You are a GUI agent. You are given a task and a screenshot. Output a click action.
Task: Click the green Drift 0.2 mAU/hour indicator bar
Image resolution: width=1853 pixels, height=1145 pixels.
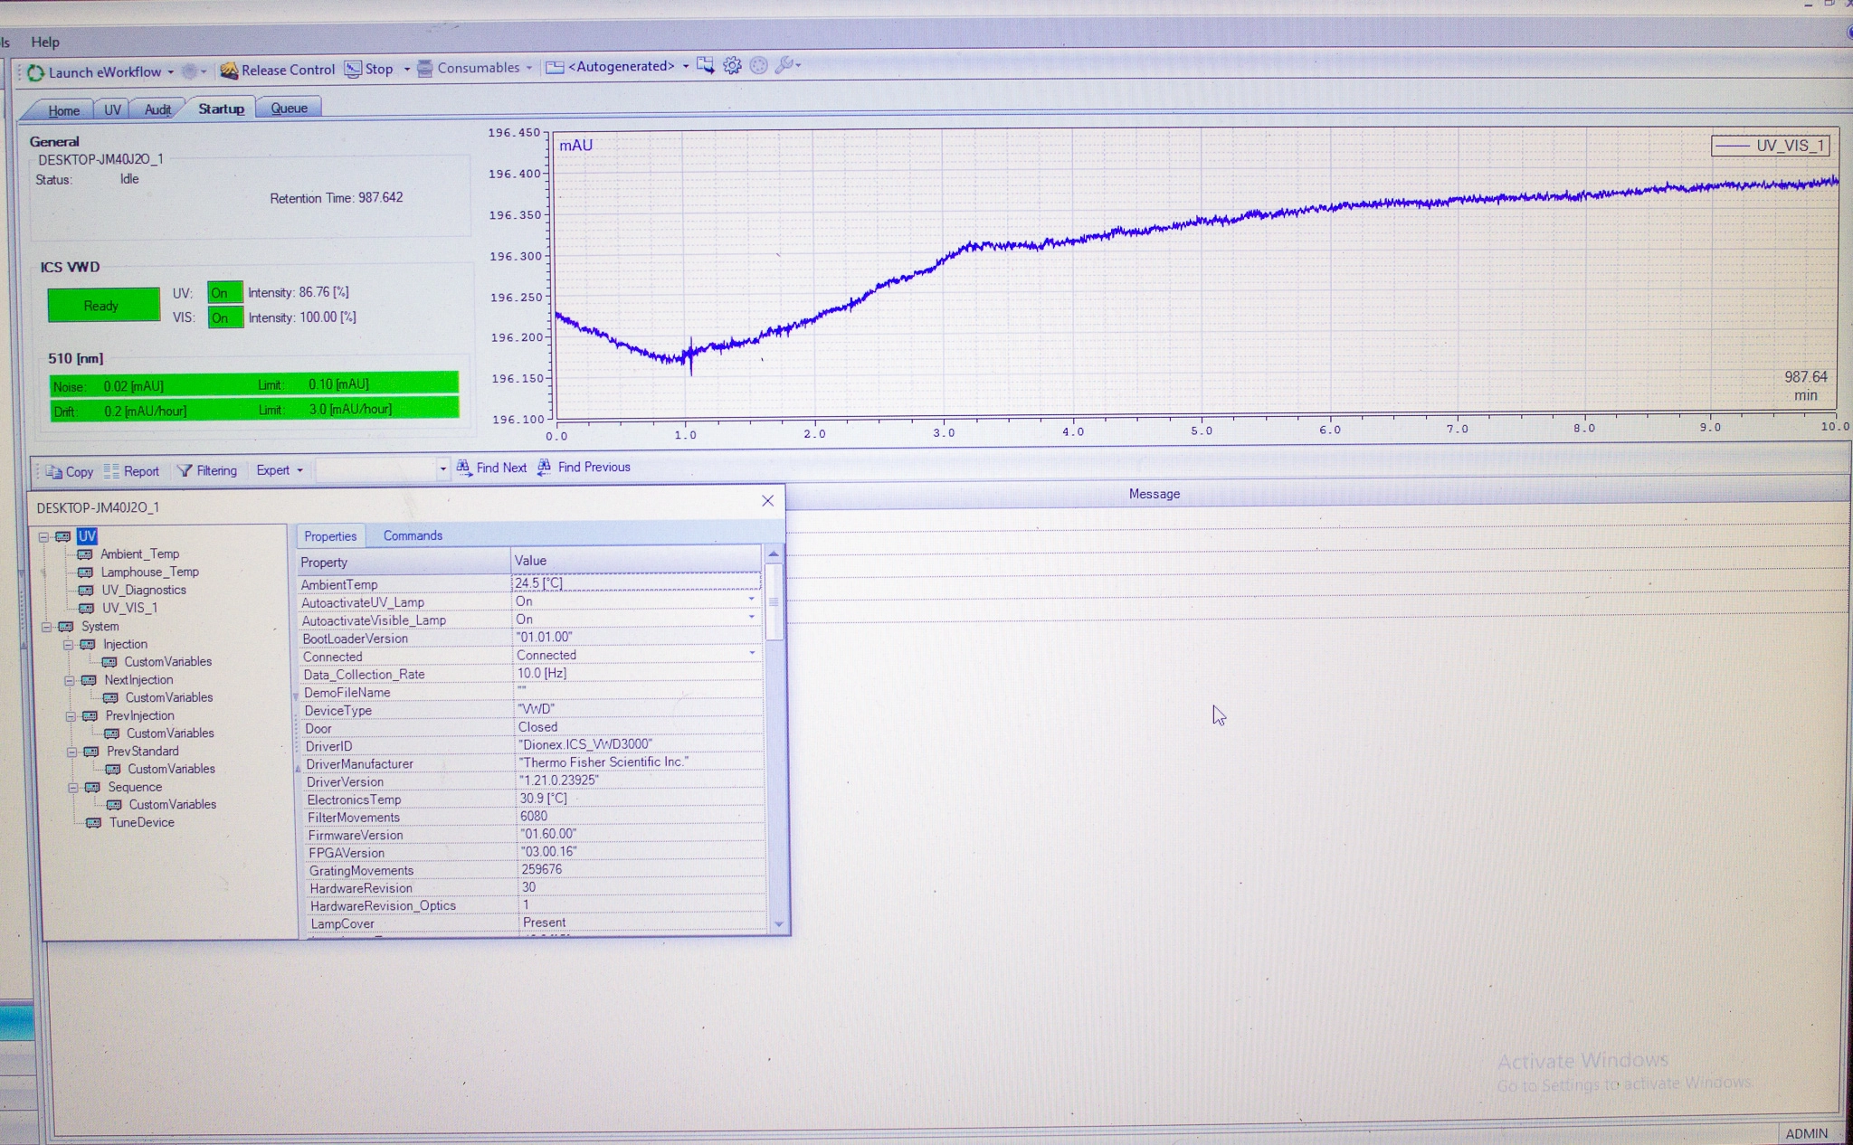pos(253,410)
